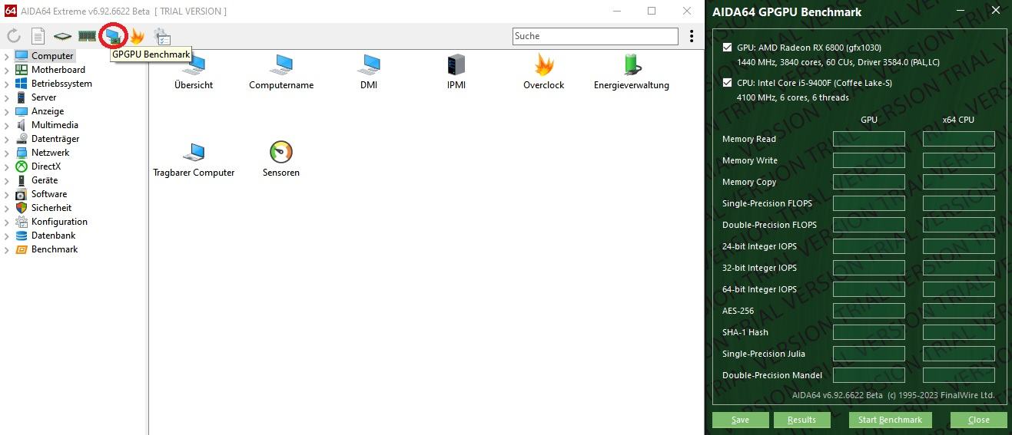1012x435 pixels.
Task: Open the three-dot menu beside search
Action: click(692, 36)
